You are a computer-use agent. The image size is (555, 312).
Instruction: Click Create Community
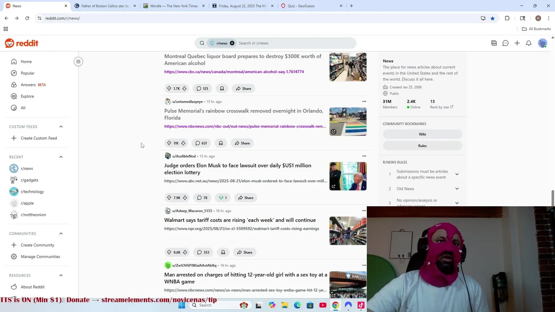point(37,245)
